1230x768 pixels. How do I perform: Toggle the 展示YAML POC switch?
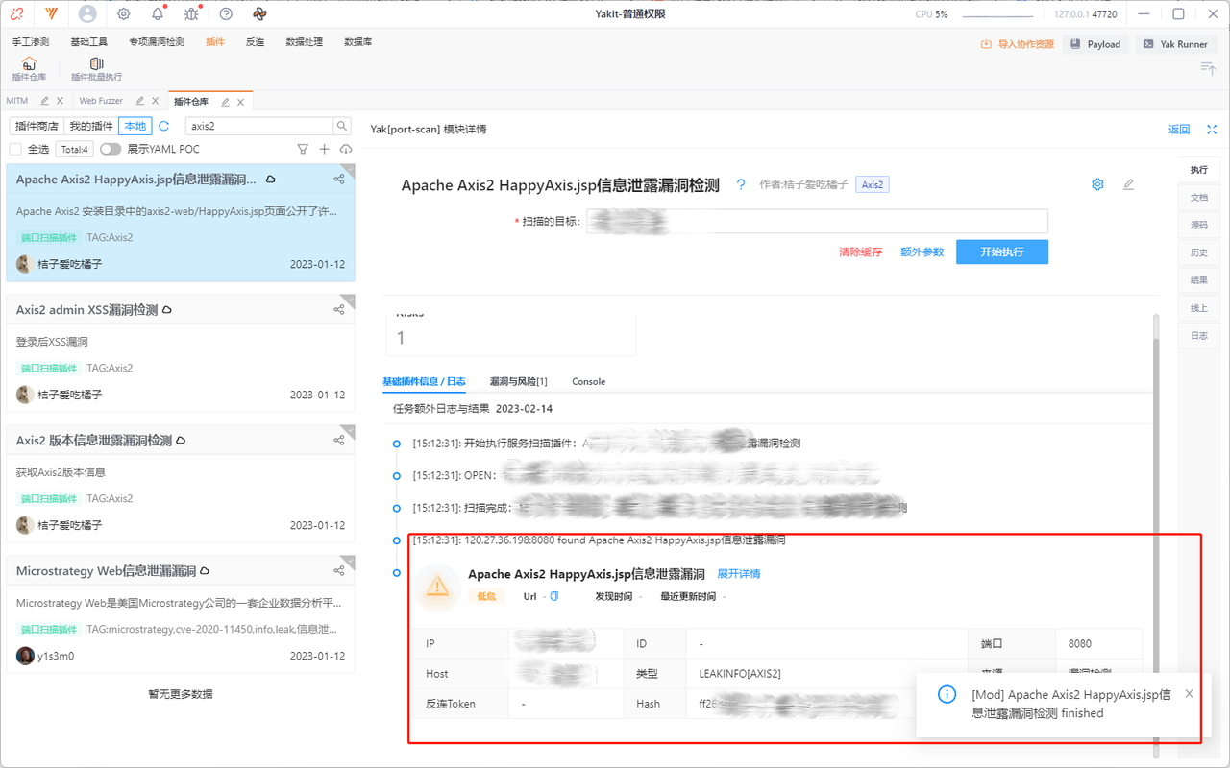tap(111, 149)
